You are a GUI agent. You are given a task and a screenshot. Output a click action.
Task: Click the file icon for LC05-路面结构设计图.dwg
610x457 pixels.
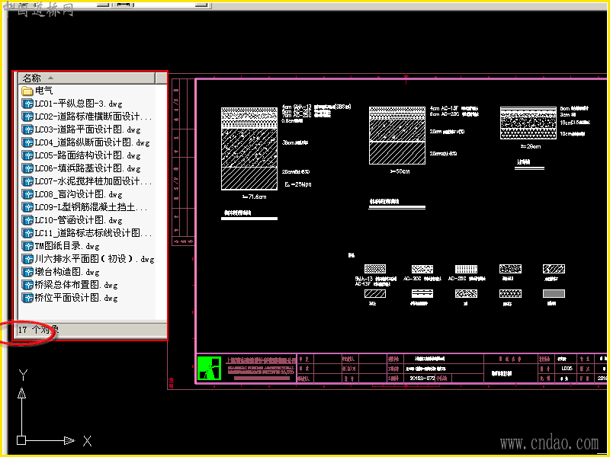tap(27, 155)
